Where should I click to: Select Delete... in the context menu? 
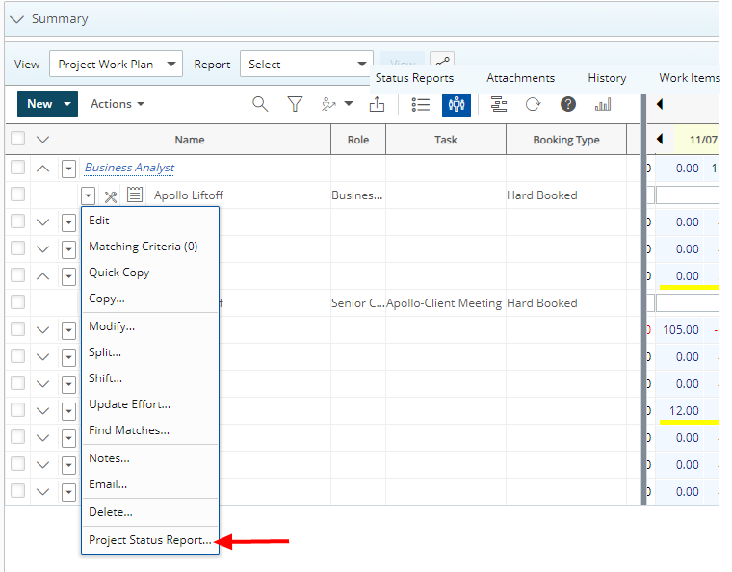(110, 512)
